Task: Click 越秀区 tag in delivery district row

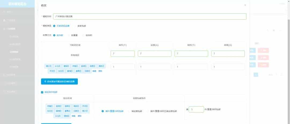Action: click(93, 66)
